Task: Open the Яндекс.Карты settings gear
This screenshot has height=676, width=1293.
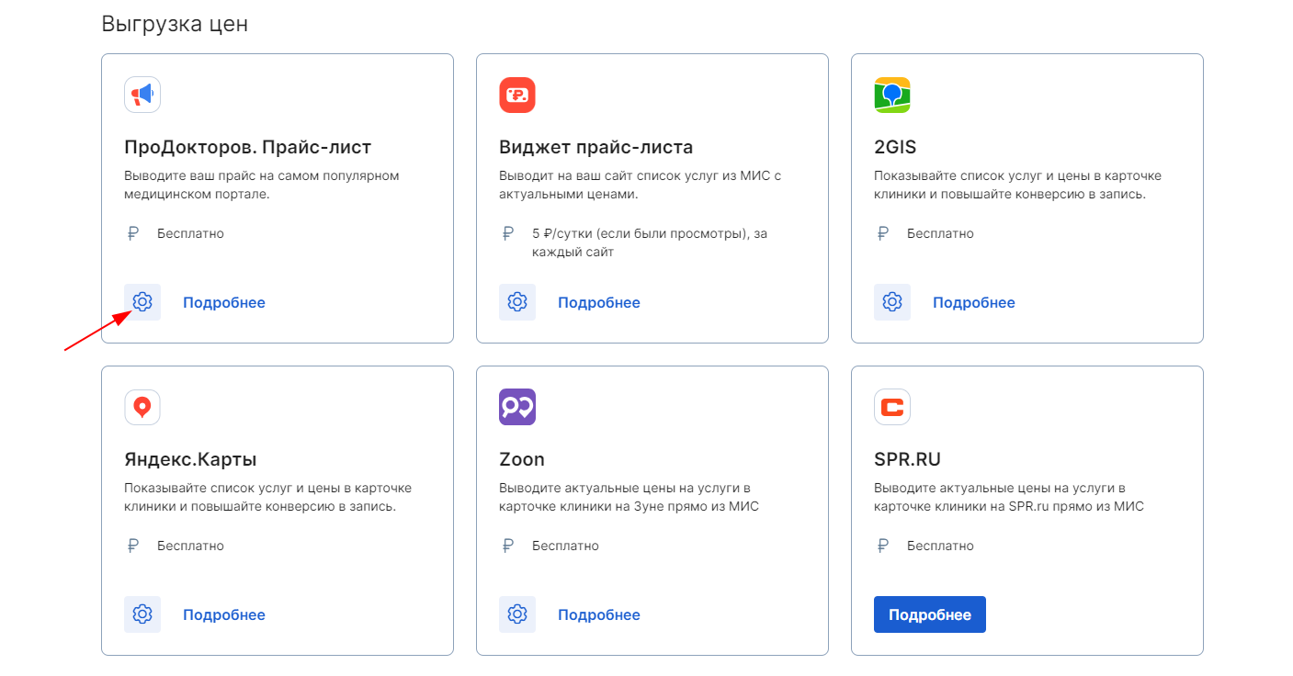Action: [x=142, y=614]
